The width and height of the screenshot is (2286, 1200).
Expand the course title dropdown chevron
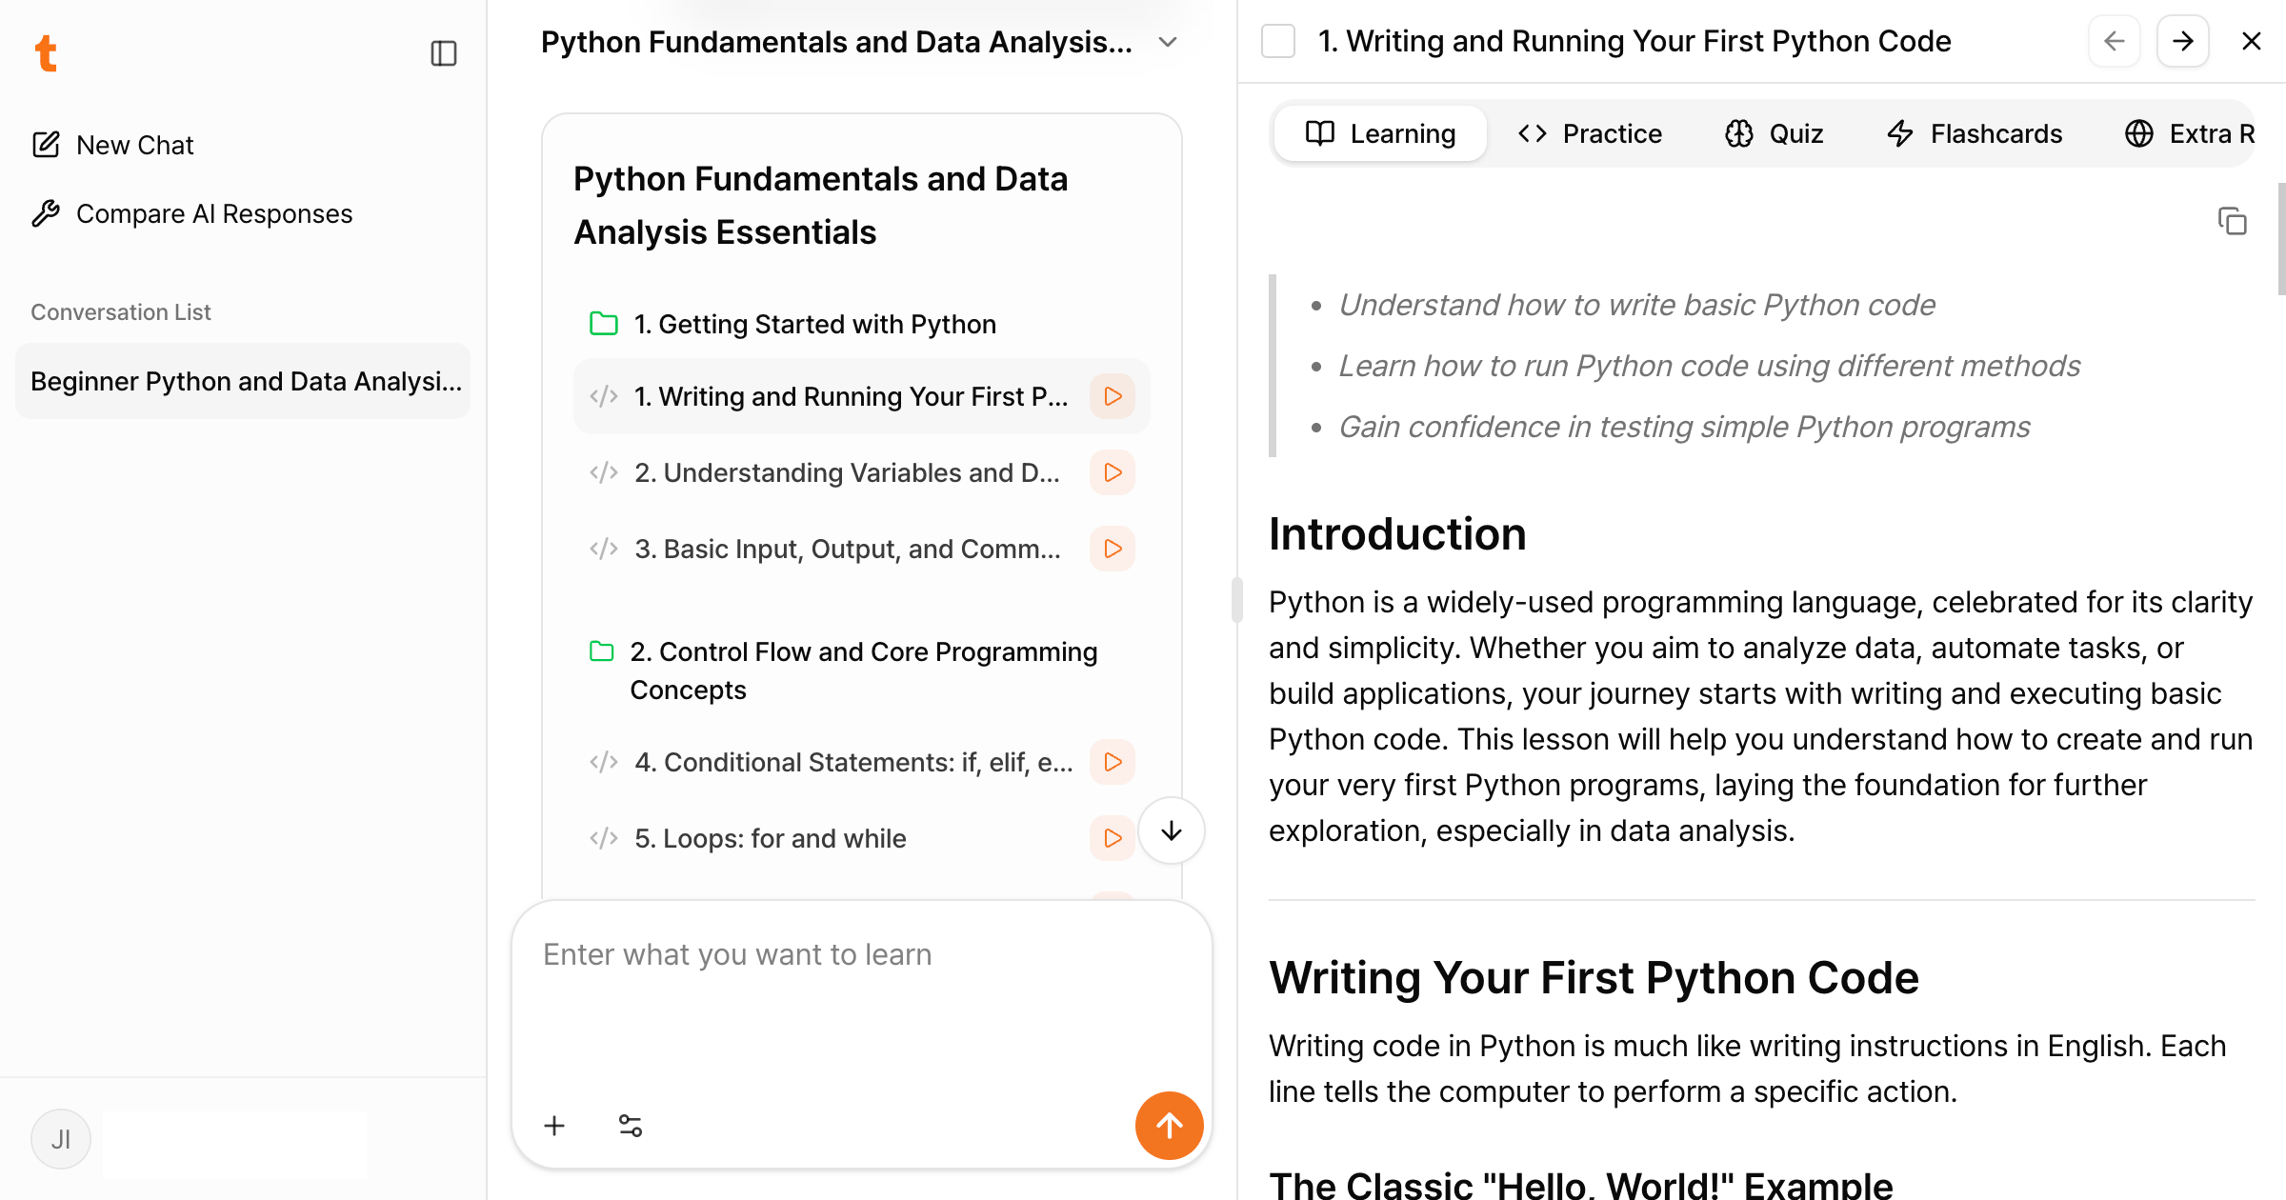(1168, 42)
